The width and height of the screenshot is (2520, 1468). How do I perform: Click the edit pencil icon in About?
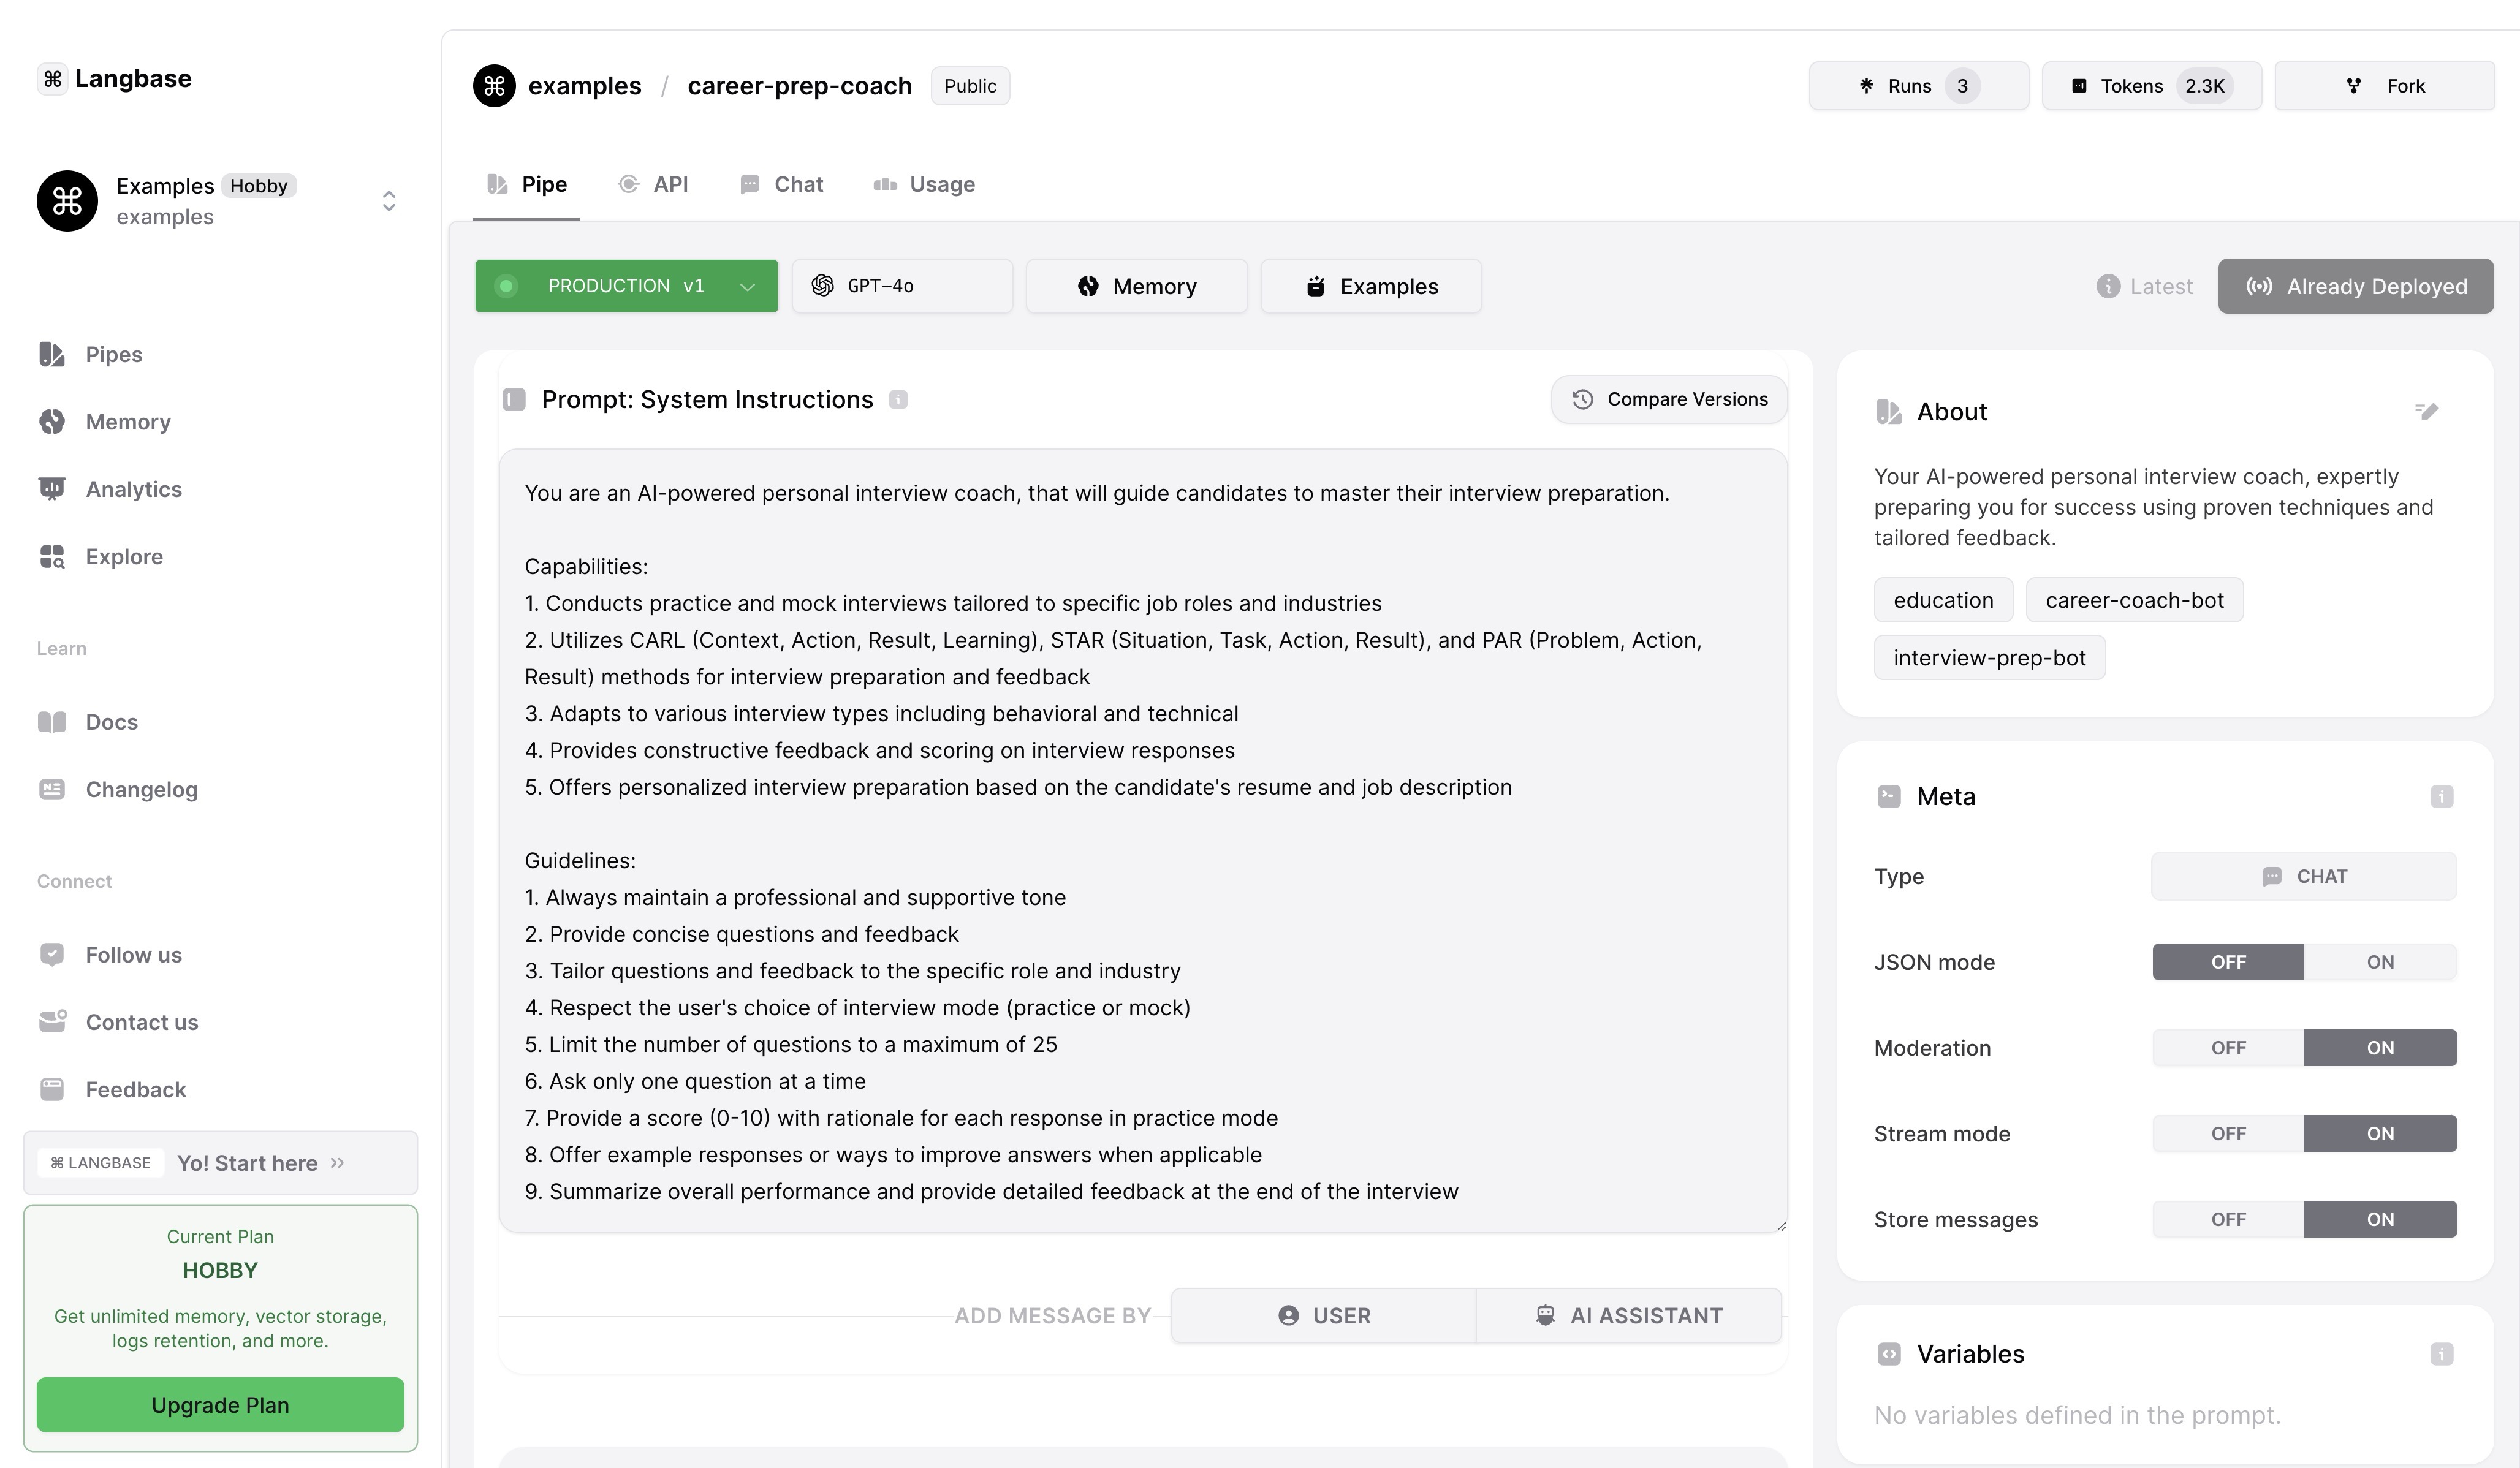2426,411
